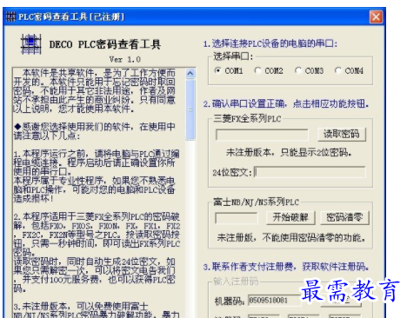This screenshot has width=407, height=318.
Task: Click the paragraph starting 本软件是共享软件
Action: (95, 90)
